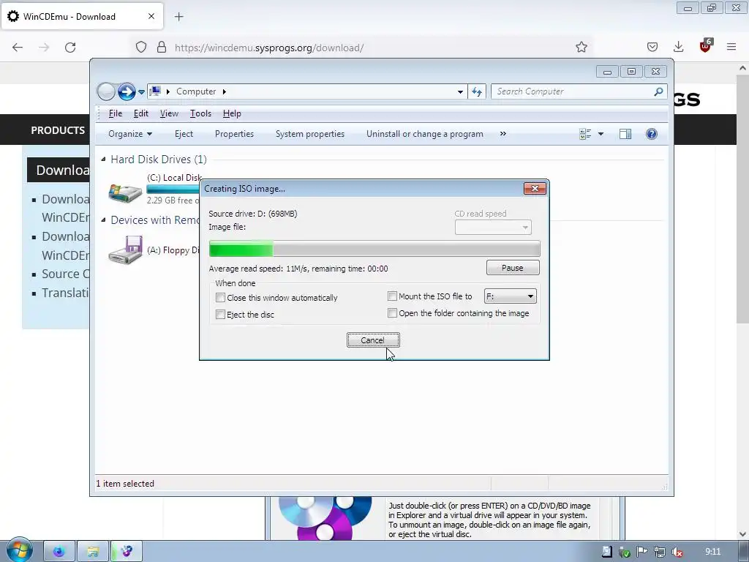Pause the ISO image creation
749x562 pixels.
513,268
